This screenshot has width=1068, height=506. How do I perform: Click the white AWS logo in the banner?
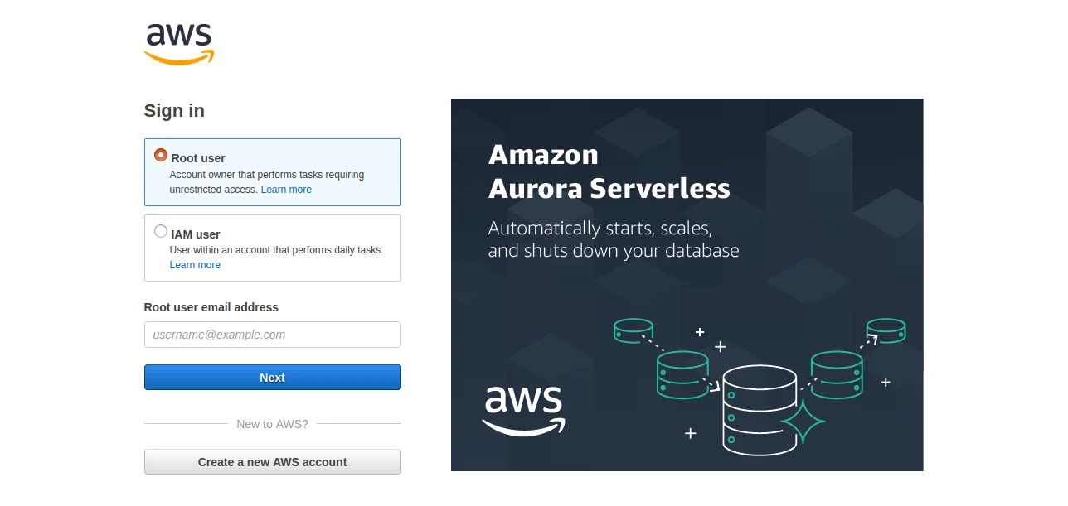pyautogui.click(x=524, y=410)
